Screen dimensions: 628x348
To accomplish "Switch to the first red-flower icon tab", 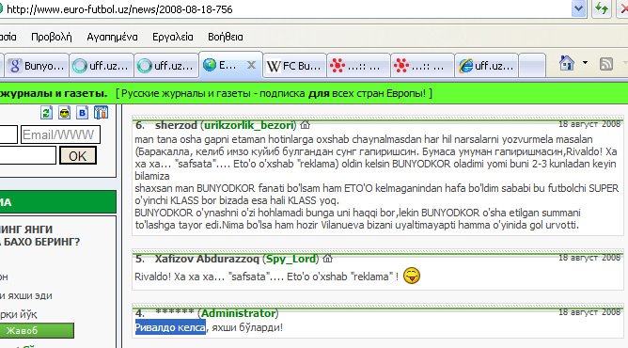I will click(359, 65).
